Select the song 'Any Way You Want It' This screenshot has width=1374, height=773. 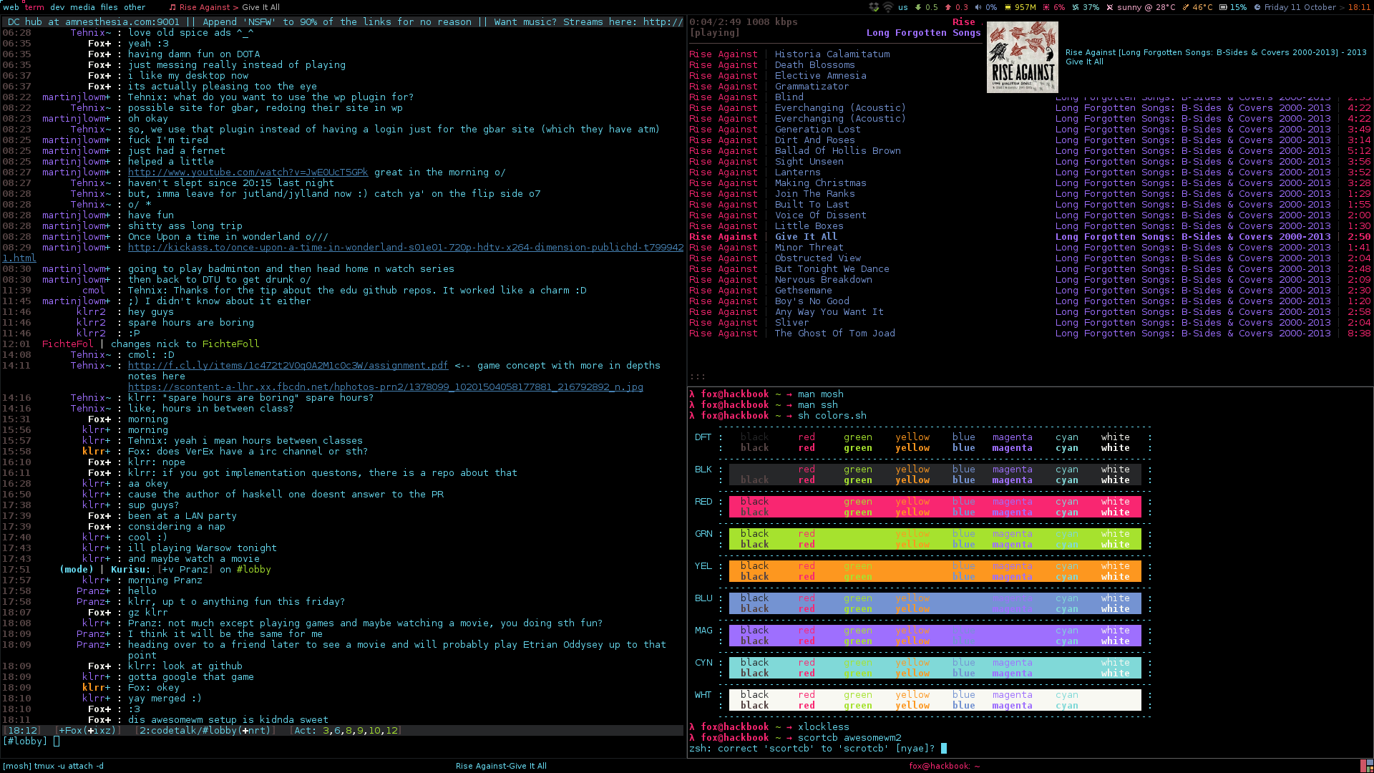coord(829,312)
